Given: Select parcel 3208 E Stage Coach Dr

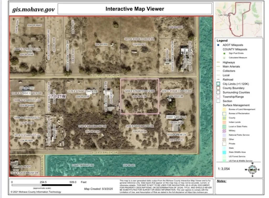Looking at the screenshot, I should 139,96.
